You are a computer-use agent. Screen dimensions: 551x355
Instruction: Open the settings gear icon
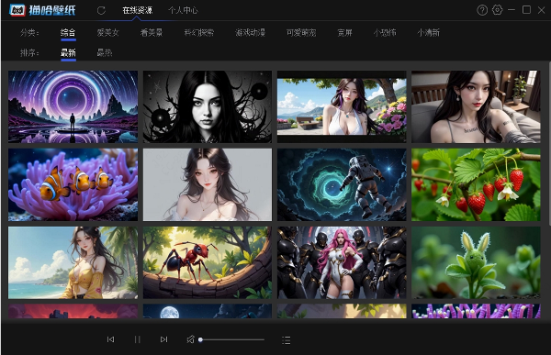click(x=497, y=10)
